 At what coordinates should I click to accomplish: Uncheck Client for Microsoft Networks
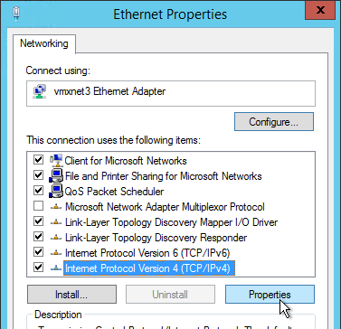coord(38,160)
